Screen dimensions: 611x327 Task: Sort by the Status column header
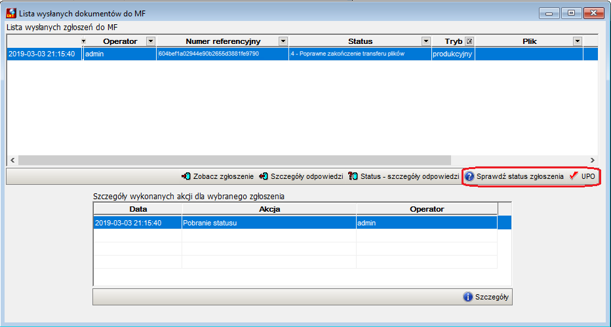point(360,41)
